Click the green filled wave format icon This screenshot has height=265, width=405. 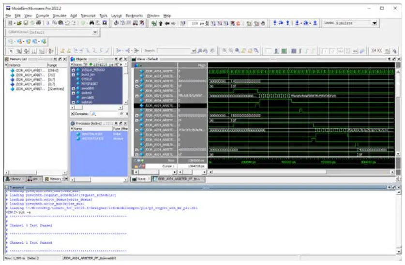[284, 51]
